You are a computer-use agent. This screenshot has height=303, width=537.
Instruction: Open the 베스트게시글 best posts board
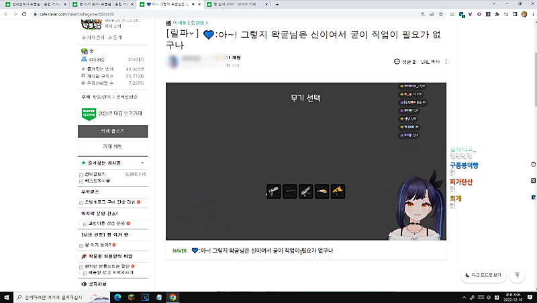[97, 181]
